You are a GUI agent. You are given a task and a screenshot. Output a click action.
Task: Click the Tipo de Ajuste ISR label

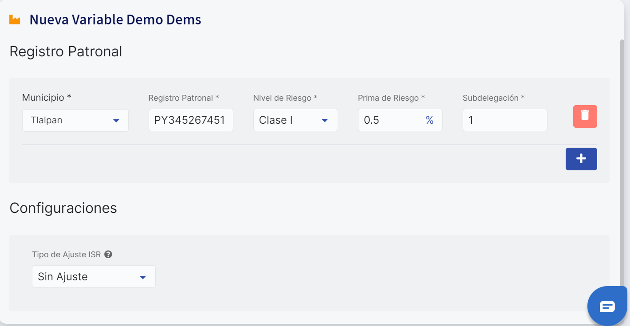point(67,255)
